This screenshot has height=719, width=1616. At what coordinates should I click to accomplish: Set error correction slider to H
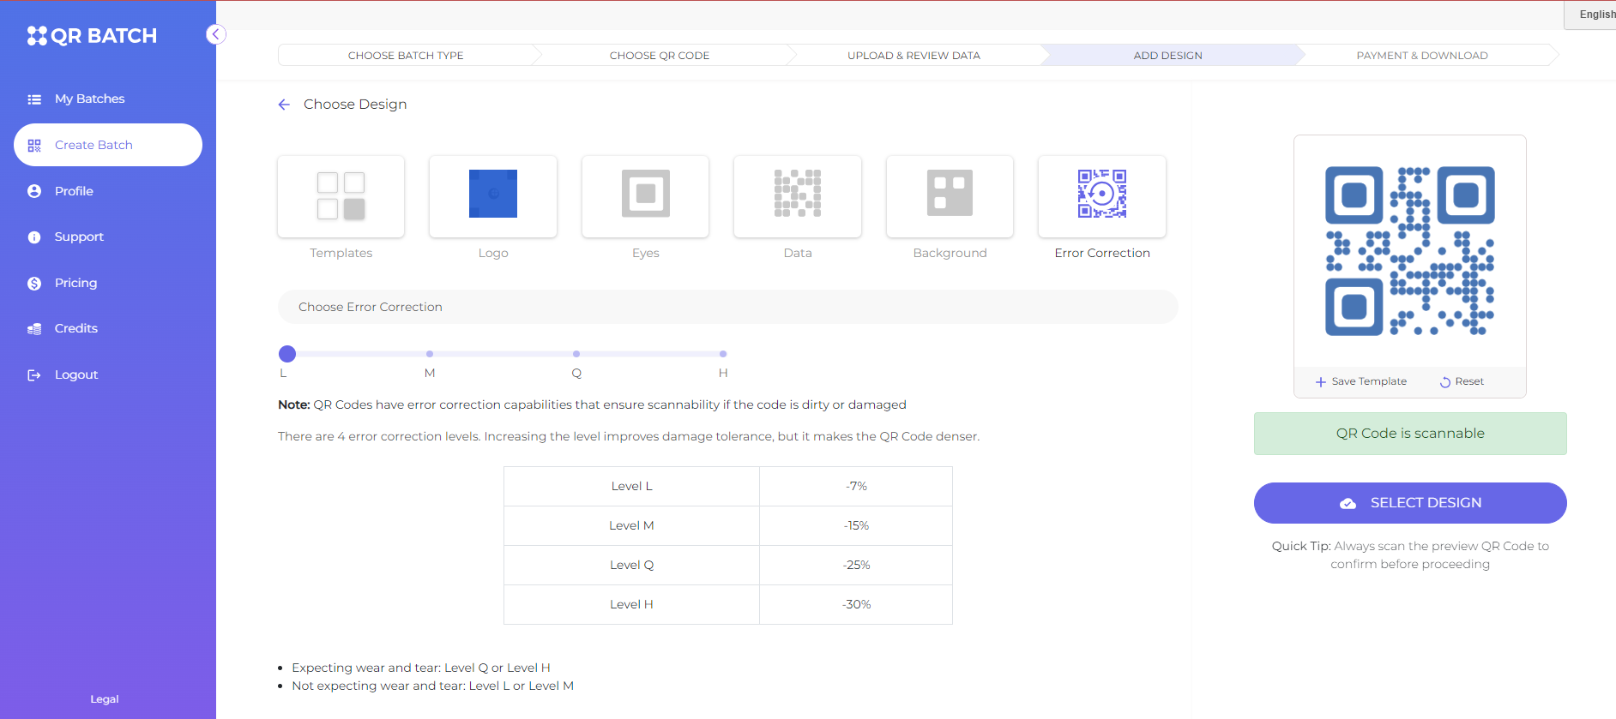click(x=723, y=354)
